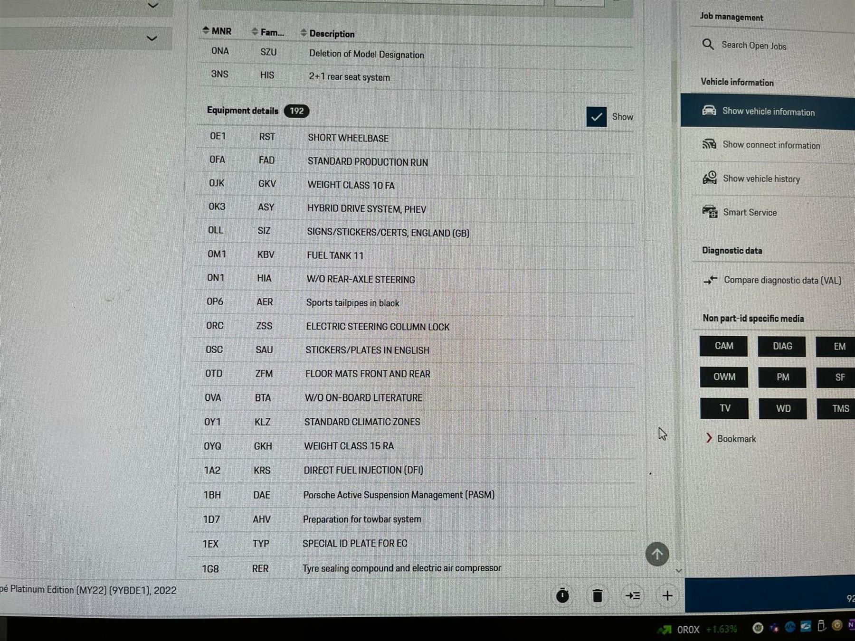
Task: Select row FLOOR MATS FRONT AND REAR
Action: (x=413, y=374)
